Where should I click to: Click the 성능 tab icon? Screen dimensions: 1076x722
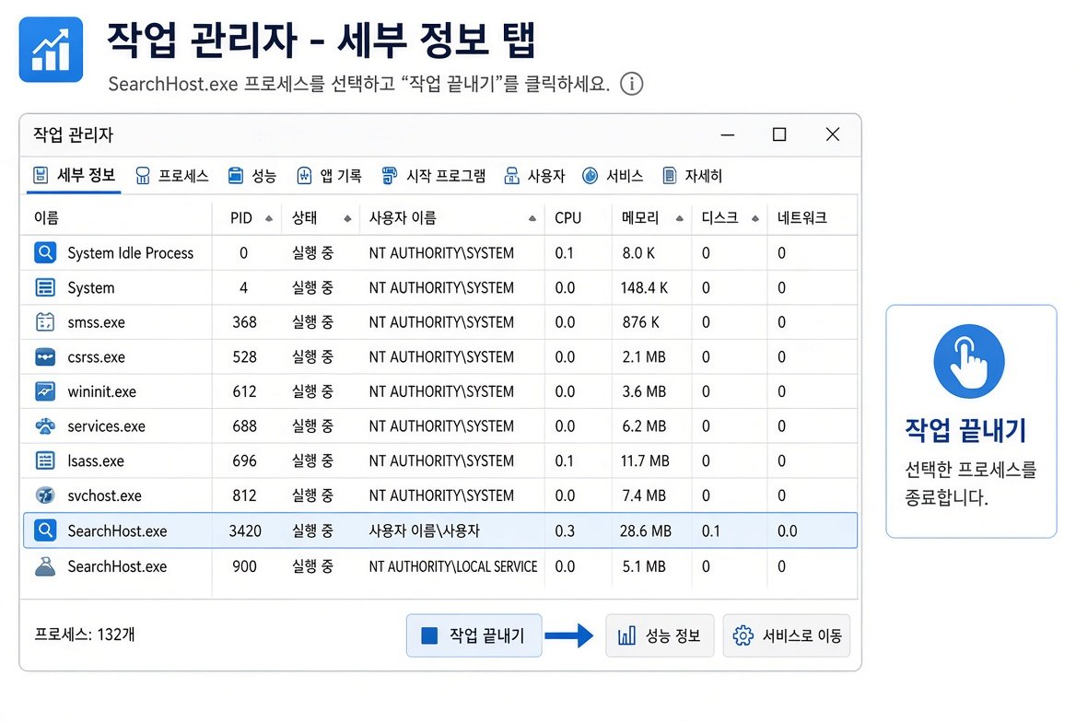coord(236,176)
